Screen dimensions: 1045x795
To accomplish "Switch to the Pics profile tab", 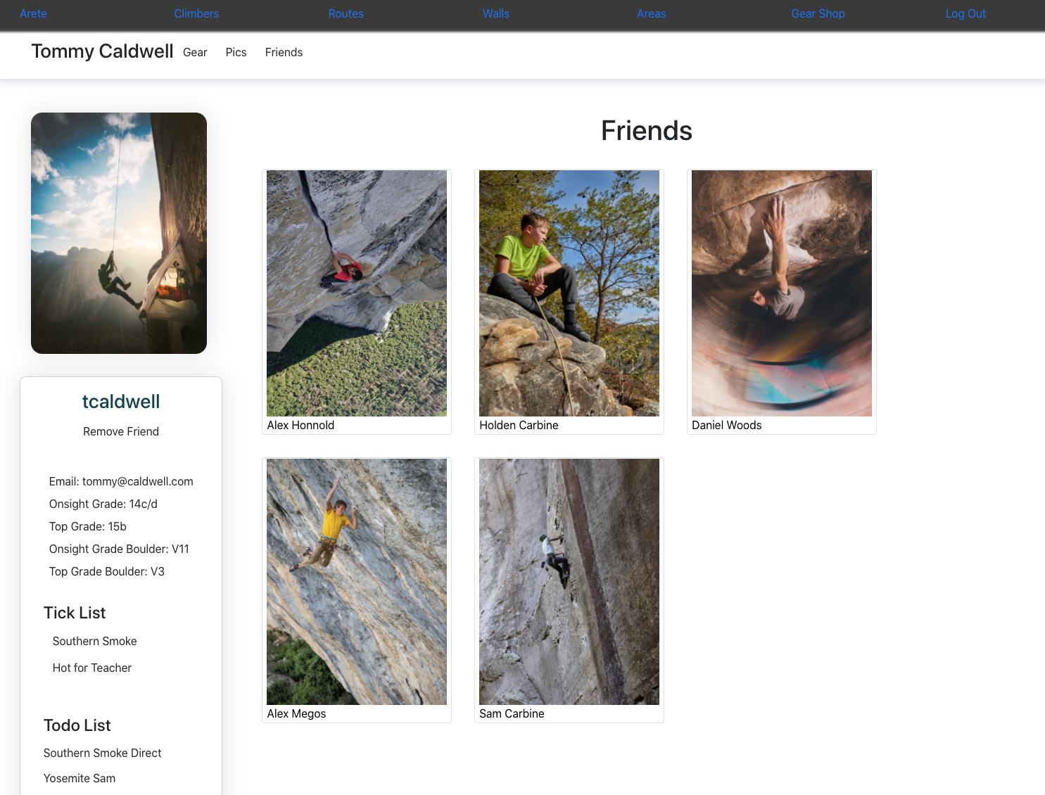I will [236, 52].
